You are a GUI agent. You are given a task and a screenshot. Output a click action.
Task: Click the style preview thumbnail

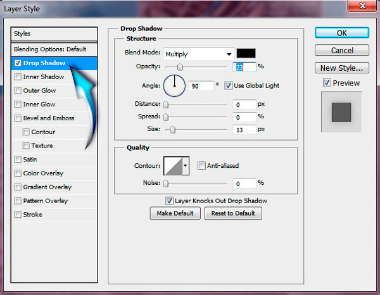tap(341, 112)
